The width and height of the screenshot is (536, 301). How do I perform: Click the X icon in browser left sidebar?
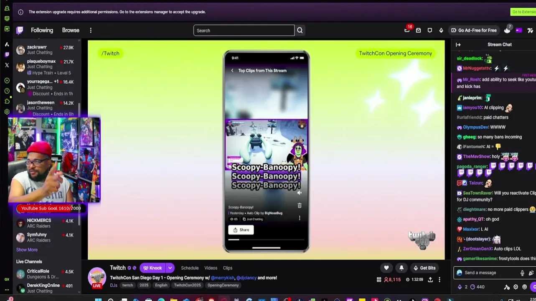click(7, 65)
